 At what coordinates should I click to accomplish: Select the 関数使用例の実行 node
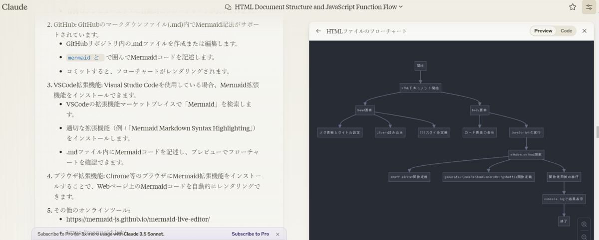coord(564,177)
